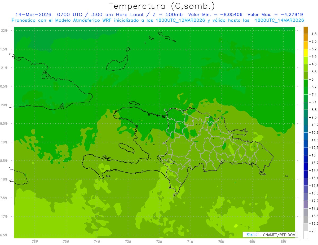Click the light green swatch between -4.6 and -5.3

tap(306, 68)
